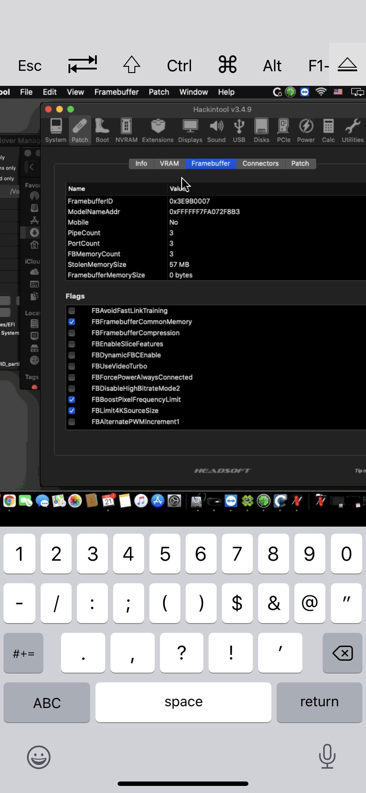Tap the Ctrl key button
Viewport: 366px width, 793px height.
179,65
